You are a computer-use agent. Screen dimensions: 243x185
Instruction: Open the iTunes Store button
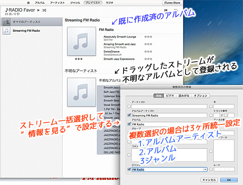172,2
